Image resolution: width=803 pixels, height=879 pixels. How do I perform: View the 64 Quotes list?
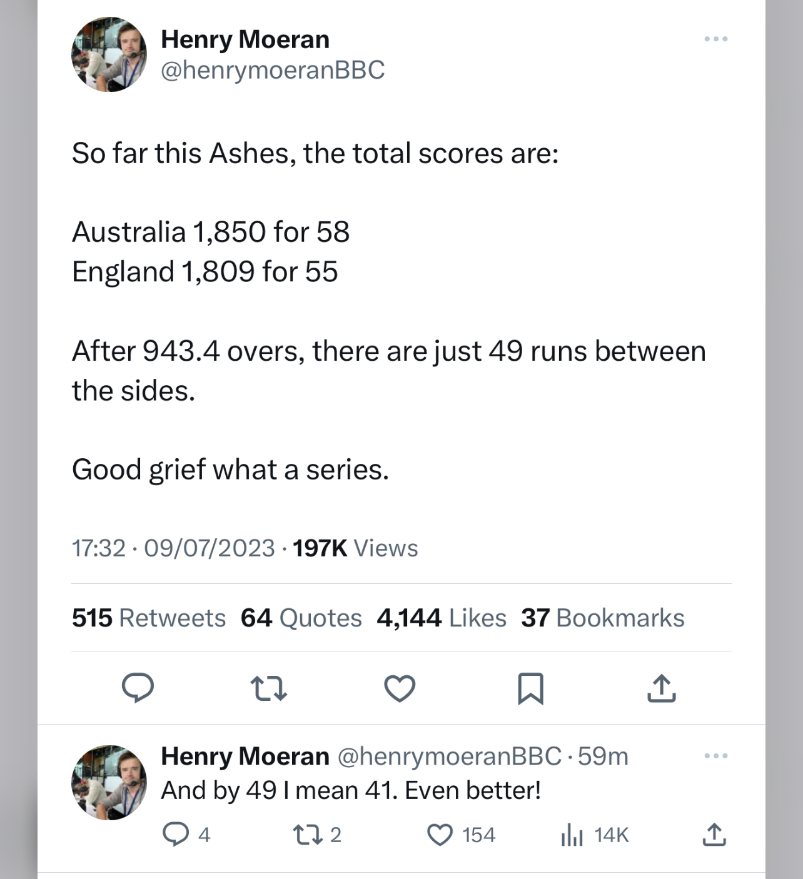[x=301, y=618]
